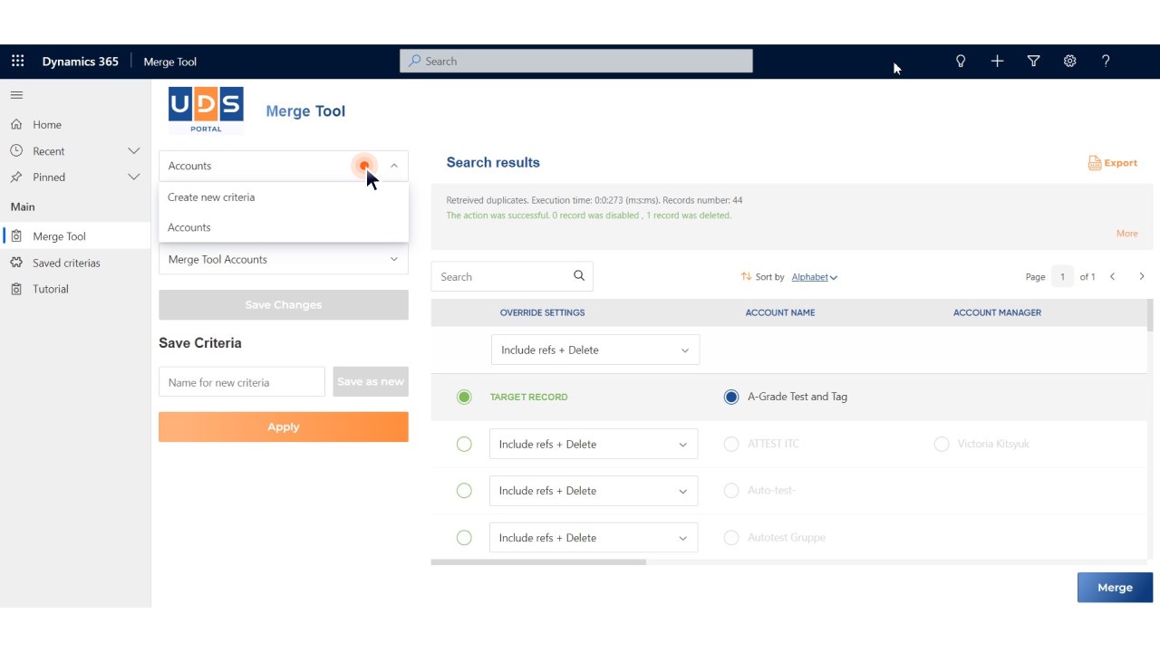Select Victoria Kitsyuk account manager radio
Screen dimensions: 1160x652
942,444
